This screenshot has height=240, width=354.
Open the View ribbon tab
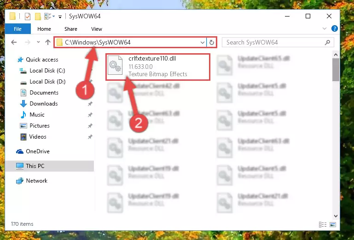click(96, 29)
